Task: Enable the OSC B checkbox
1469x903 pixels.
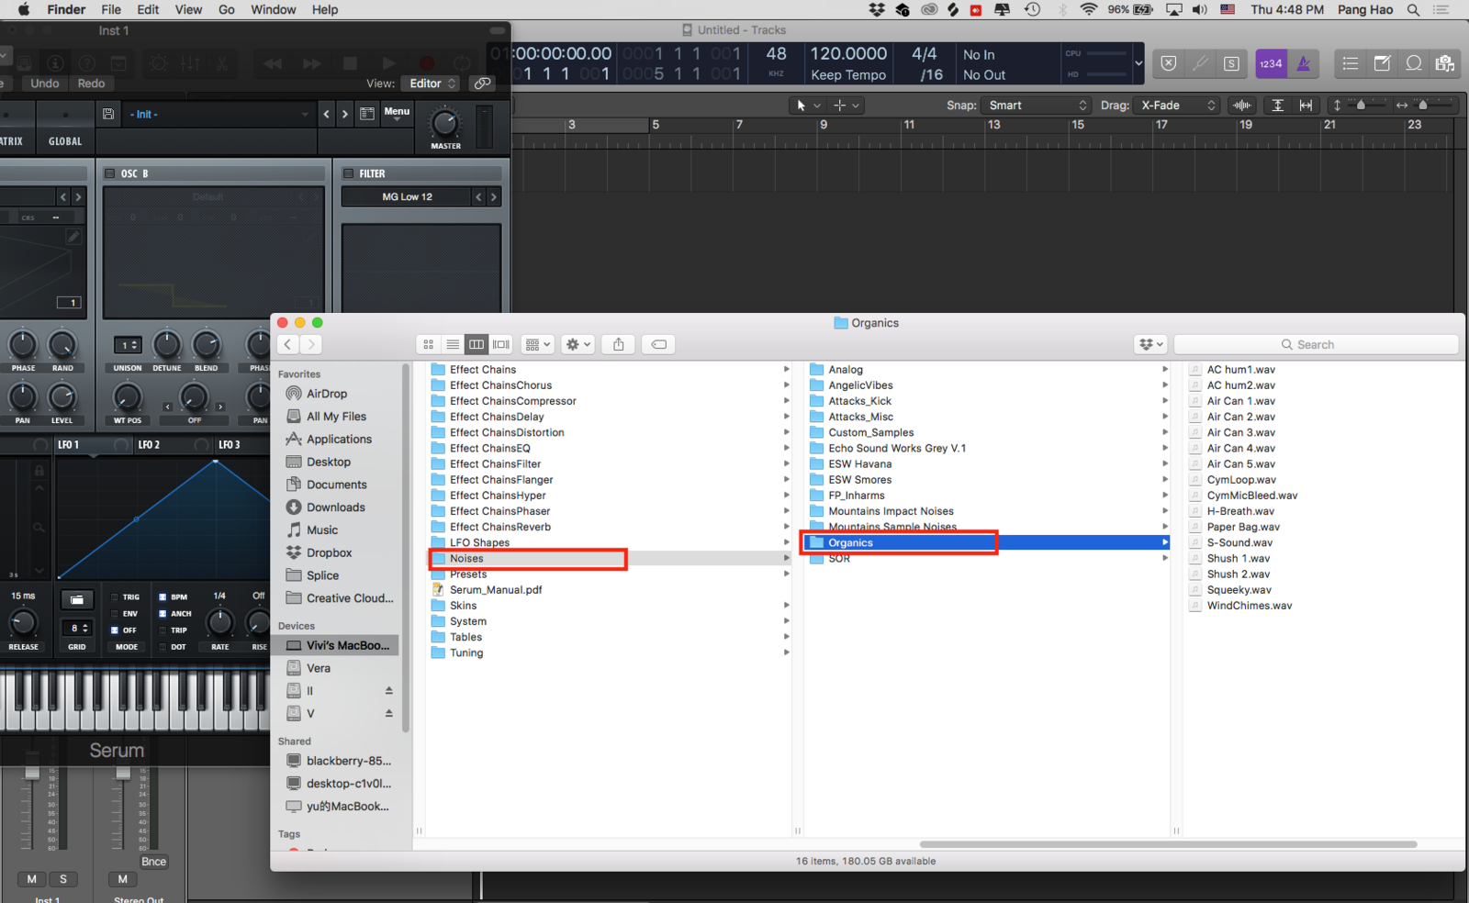Action: tap(110, 173)
